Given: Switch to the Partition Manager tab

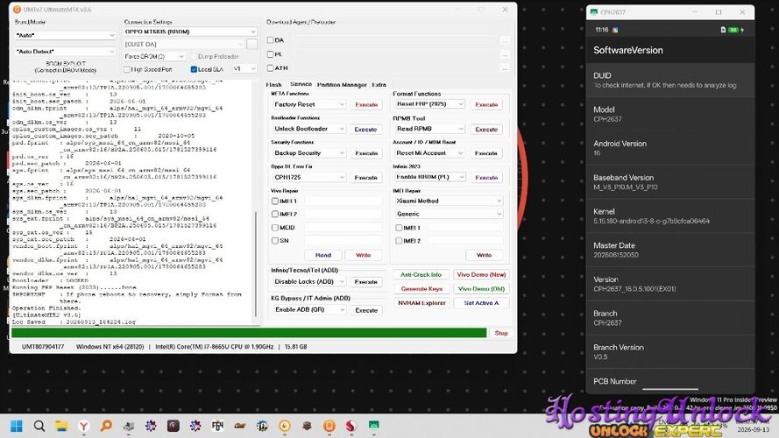Looking at the screenshot, I should pyautogui.click(x=342, y=85).
